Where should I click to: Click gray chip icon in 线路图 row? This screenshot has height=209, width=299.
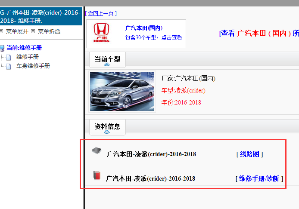[x=97, y=151]
